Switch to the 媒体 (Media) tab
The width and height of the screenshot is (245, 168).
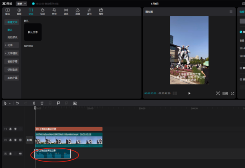click(7, 11)
